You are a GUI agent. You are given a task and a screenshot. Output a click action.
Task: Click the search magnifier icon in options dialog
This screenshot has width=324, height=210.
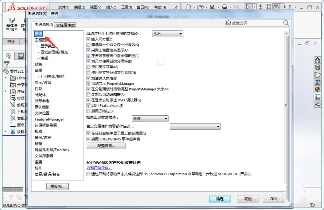point(286,23)
